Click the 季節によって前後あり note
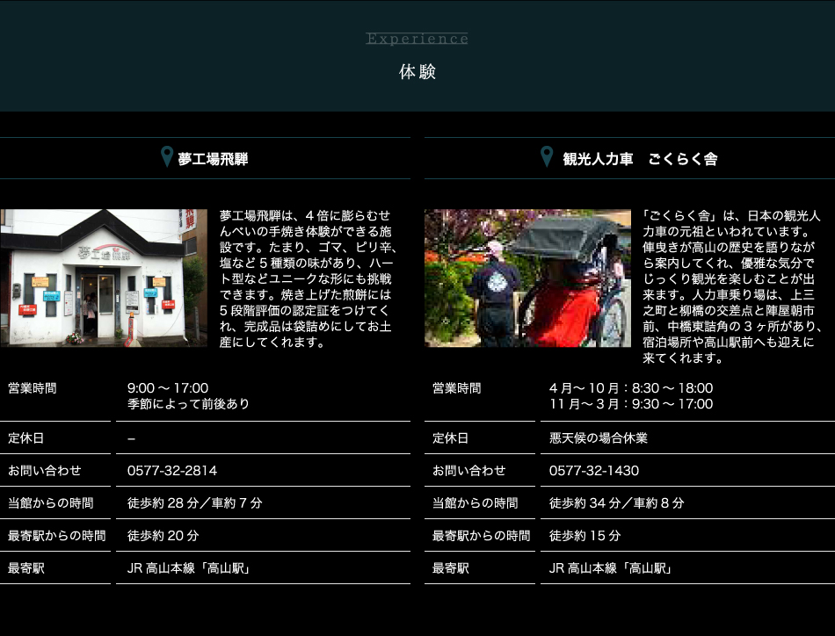Image resolution: width=835 pixels, height=636 pixels. coord(189,404)
